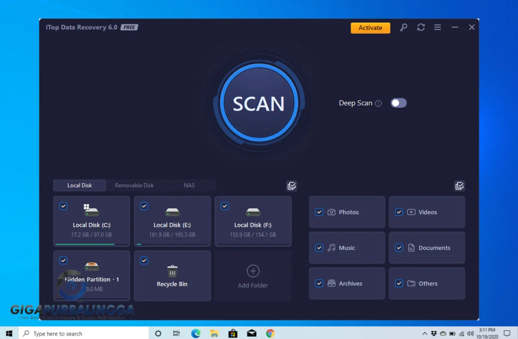Open Cortana circle in taskbar
The height and width of the screenshot is (339, 518).
click(x=158, y=333)
